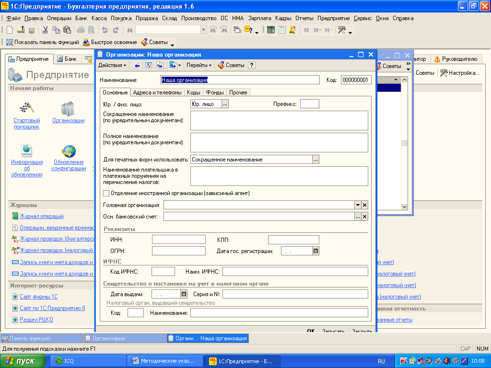Click Показать панель функций button

pyautogui.click(x=43, y=42)
